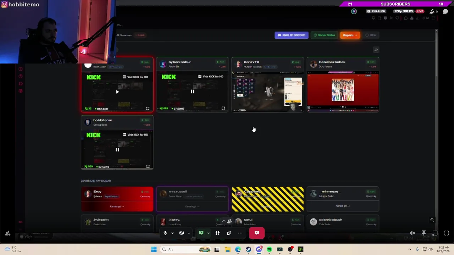Open more options three dots
The image size is (454, 255).
point(240,233)
